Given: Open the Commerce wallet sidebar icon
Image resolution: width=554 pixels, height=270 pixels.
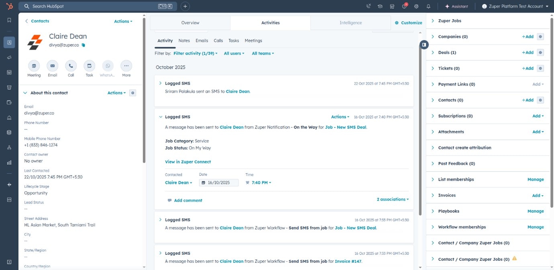Looking at the screenshot, I should [x=9, y=102].
